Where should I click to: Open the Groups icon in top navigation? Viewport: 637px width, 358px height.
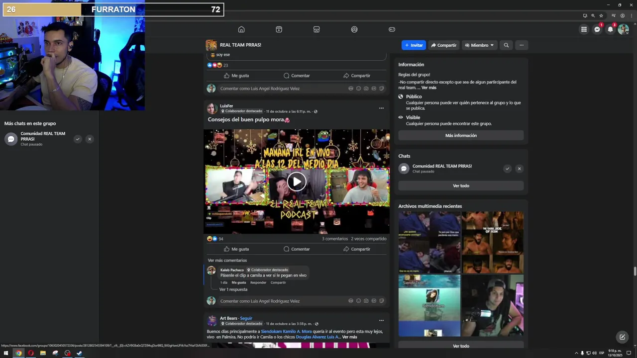tap(354, 29)
